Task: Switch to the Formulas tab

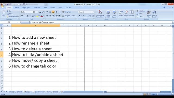Action: (x=37, y=8)
